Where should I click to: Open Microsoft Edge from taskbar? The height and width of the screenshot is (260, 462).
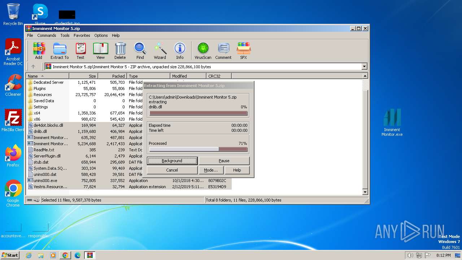pyautogui.click(x=77, y=255)
